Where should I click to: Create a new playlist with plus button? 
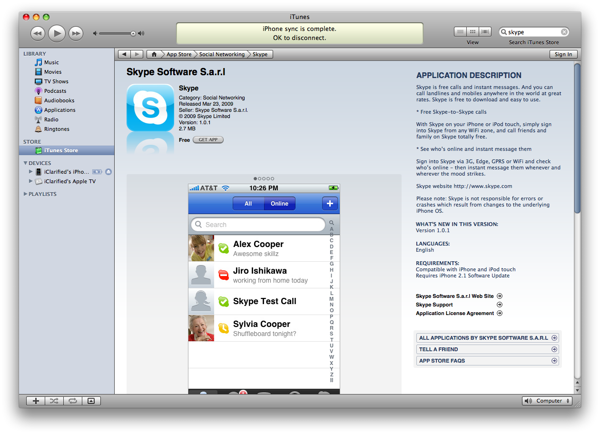[36, 401]
